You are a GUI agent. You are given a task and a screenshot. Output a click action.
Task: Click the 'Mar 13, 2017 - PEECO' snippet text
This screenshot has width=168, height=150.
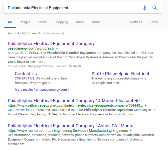click(80, 57)
